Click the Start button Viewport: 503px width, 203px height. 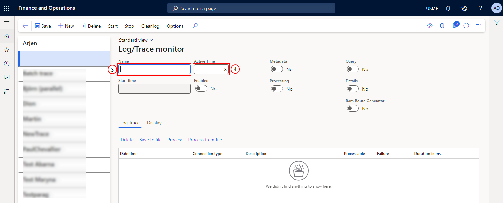click(x=113, y=26)
